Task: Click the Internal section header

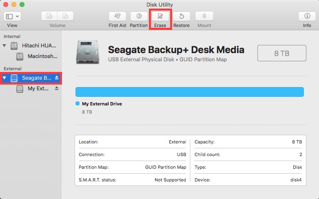Action: (12, 36)
